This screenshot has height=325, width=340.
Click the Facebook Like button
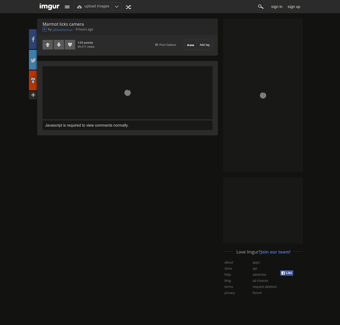pos(287,273)
